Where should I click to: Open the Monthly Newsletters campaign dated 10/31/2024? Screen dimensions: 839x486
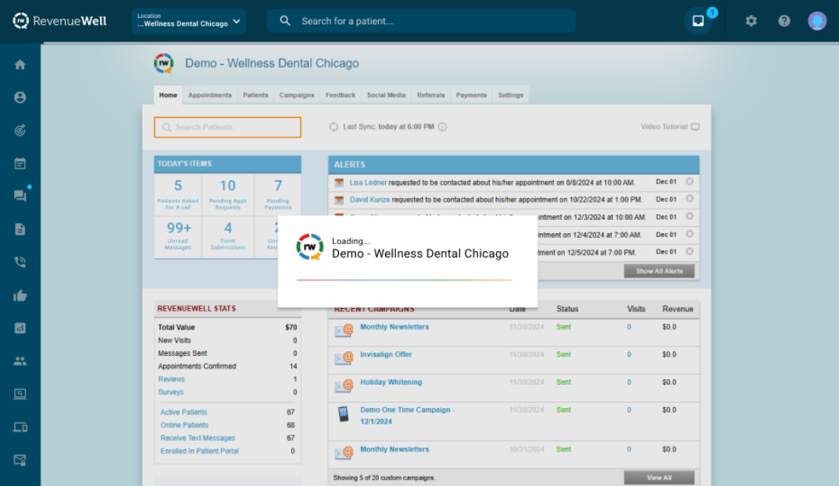pos(395,449)
